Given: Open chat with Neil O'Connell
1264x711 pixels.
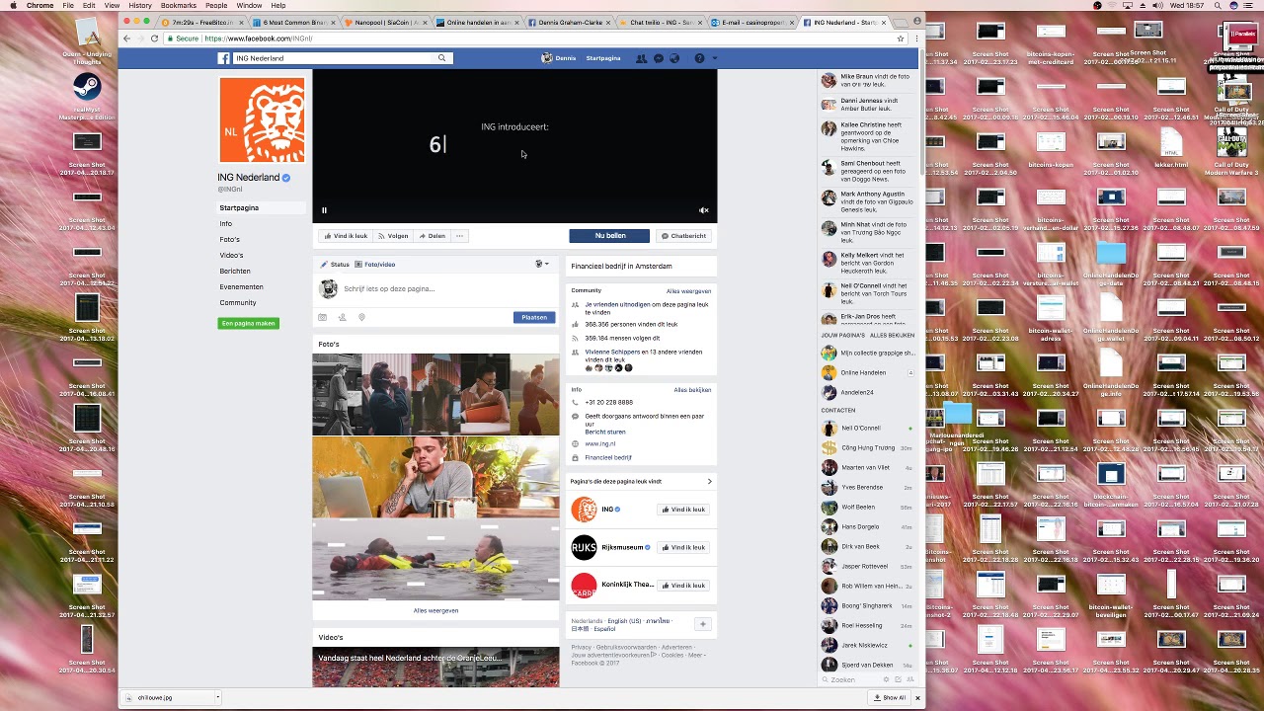Looking at the screenshot, I should (x=868, y=429).
